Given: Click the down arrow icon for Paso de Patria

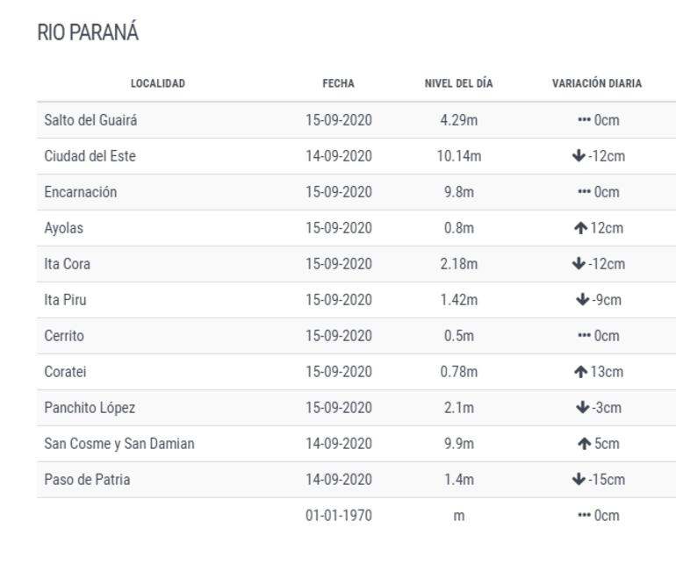Looking at the screenshot, I should click(577, 480).
